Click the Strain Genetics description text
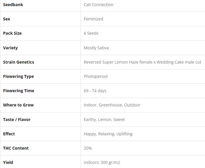 142,62
